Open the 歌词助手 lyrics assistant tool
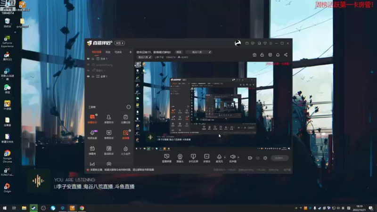The height and width of the screenshot is (212, 377). pyautogui.click(x=109, y=150)
